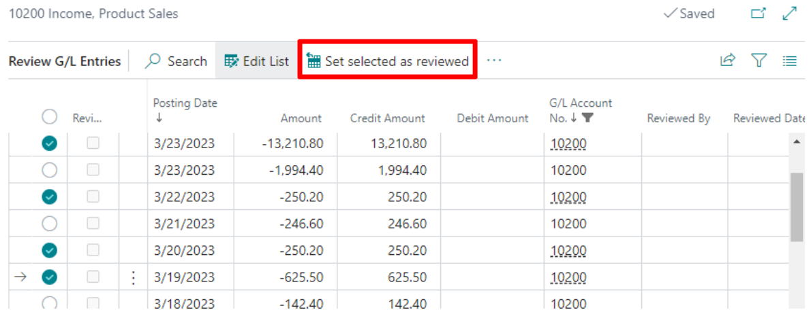Click the expand to full screen arrows icon
The width and height of the screenshot is (811, 312).
tap(789, 14)
